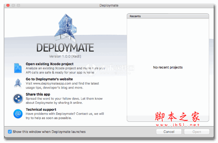This screenshot has height=143, width=218.
Task: Click the Technical support @ icon
Action: coord(18,114)
